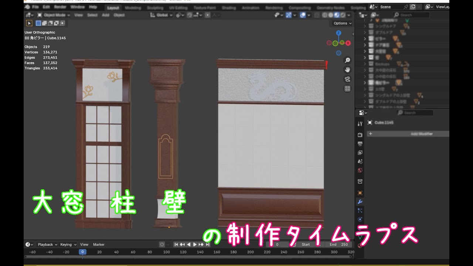Open the Modifiers wrench properties tab
The image size is (473, 266).
point(360,202)
